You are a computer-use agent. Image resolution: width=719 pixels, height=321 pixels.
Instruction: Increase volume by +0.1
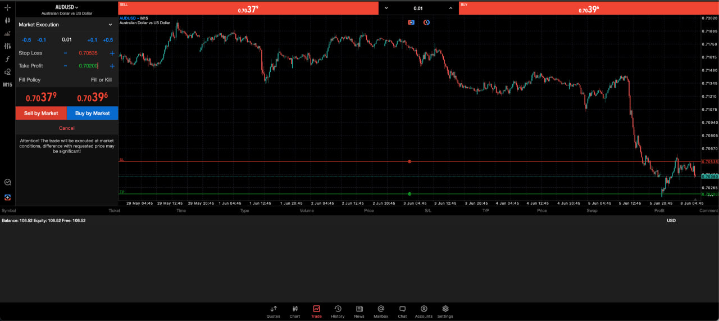click(92, 40)
